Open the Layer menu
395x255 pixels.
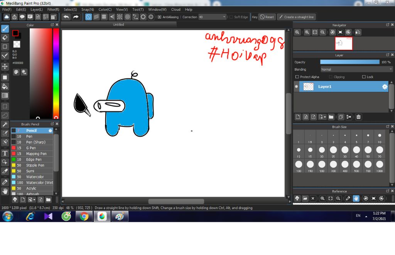(37, 10)
